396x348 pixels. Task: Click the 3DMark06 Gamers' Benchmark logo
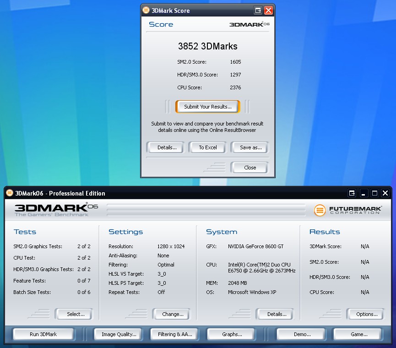click(x=56, y=210)
